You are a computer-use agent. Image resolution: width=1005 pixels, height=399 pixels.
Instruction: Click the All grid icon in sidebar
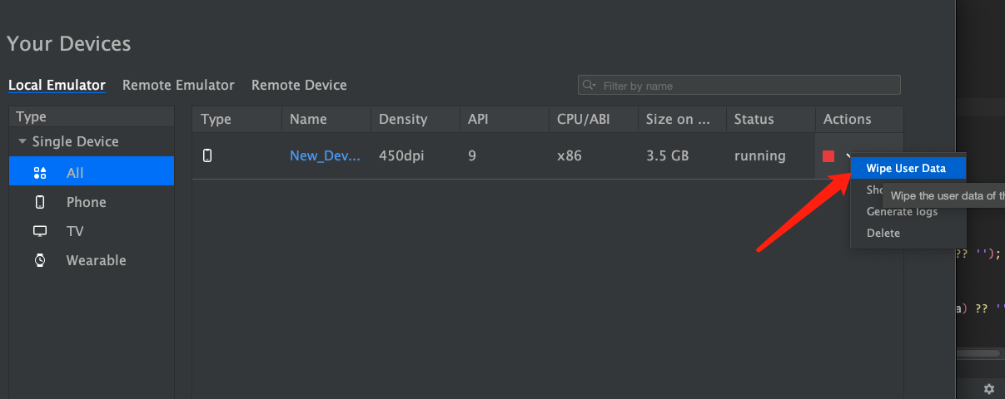click(40, 173)
